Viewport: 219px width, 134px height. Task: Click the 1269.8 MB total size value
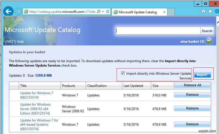tap(44, 75)
